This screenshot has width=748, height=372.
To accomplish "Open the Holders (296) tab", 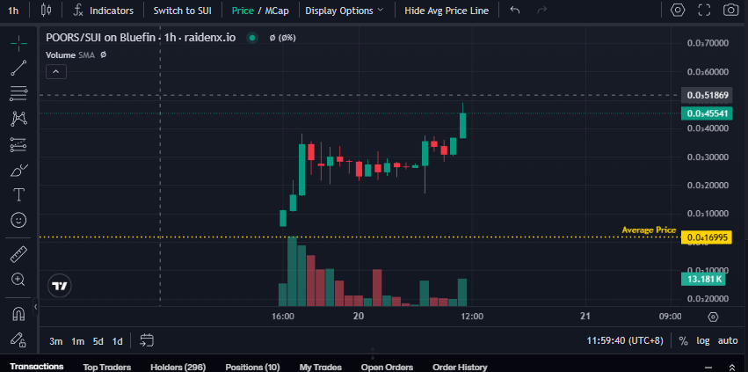I will (178, 368).
